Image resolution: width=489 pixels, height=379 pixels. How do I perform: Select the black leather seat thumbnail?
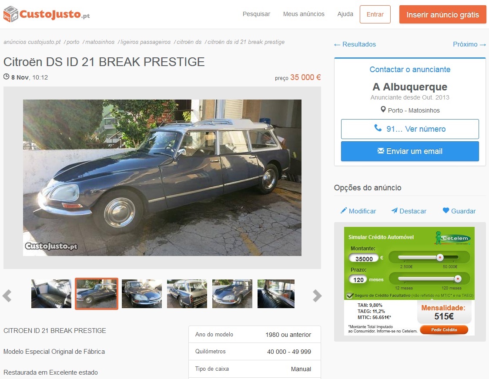pyautogui.click(x=51, y=294)
